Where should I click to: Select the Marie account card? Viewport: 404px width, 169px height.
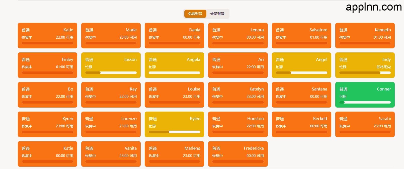(x=111, y=36)
